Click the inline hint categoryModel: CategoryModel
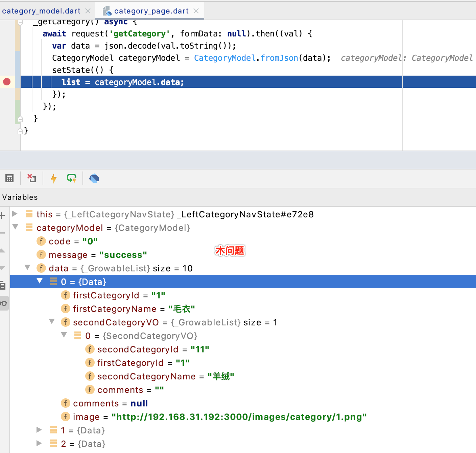Screen dimensions: 476x453 [406, 58]
